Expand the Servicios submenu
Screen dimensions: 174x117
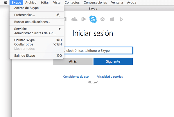coord(37,29)
